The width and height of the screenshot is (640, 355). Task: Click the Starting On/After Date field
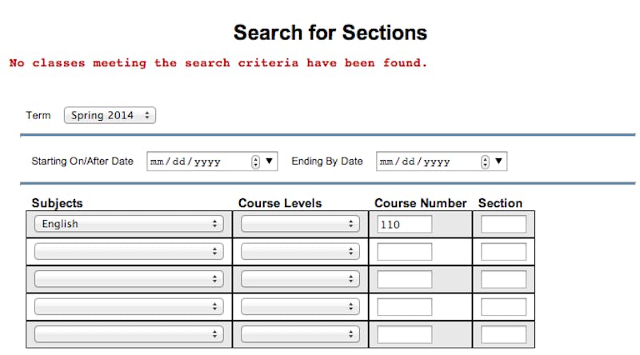click(x=198, y=162)
